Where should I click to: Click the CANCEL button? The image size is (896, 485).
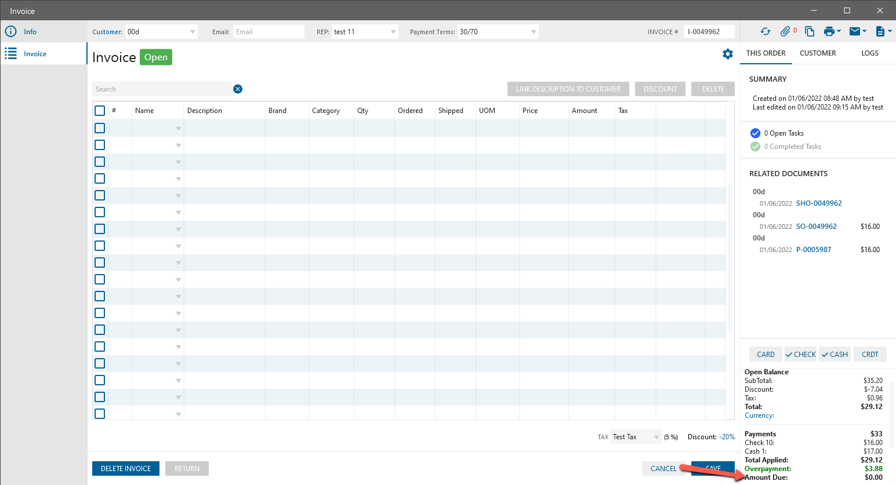pyautogui.click(x=663, y=468)
